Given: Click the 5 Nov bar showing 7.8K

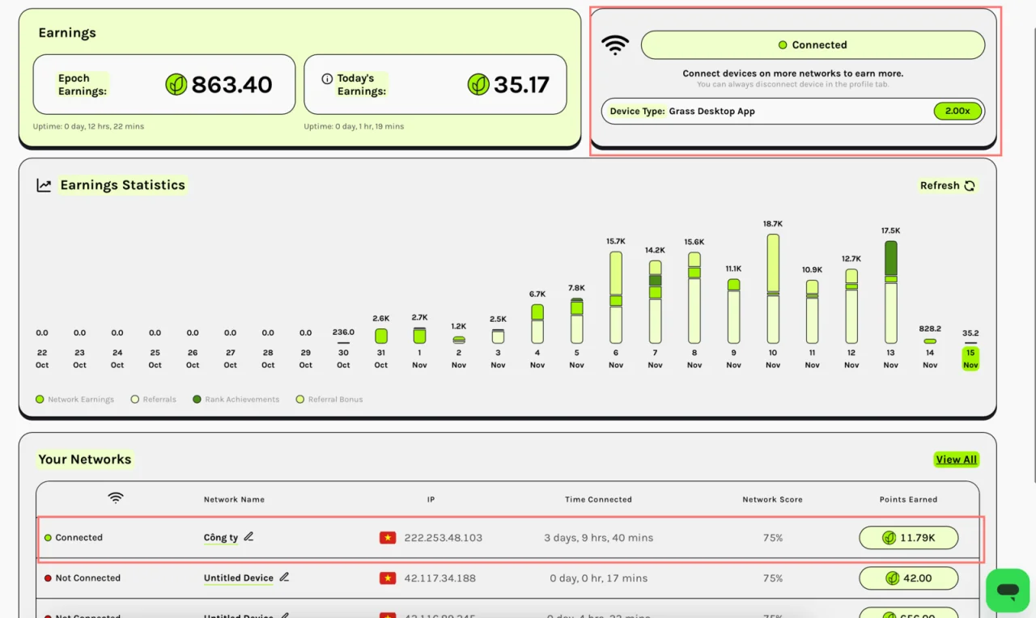Looking at the screenshot, I should pos(577,321).
